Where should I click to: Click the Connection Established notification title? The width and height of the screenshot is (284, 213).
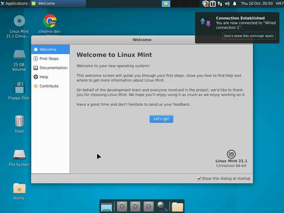pos(240,18)
